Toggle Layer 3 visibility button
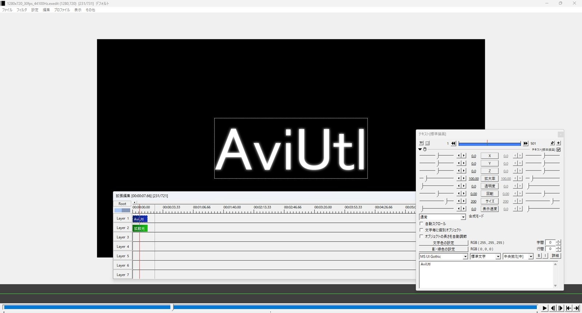This screenshot has width=582, height=313. click(123, 237)
